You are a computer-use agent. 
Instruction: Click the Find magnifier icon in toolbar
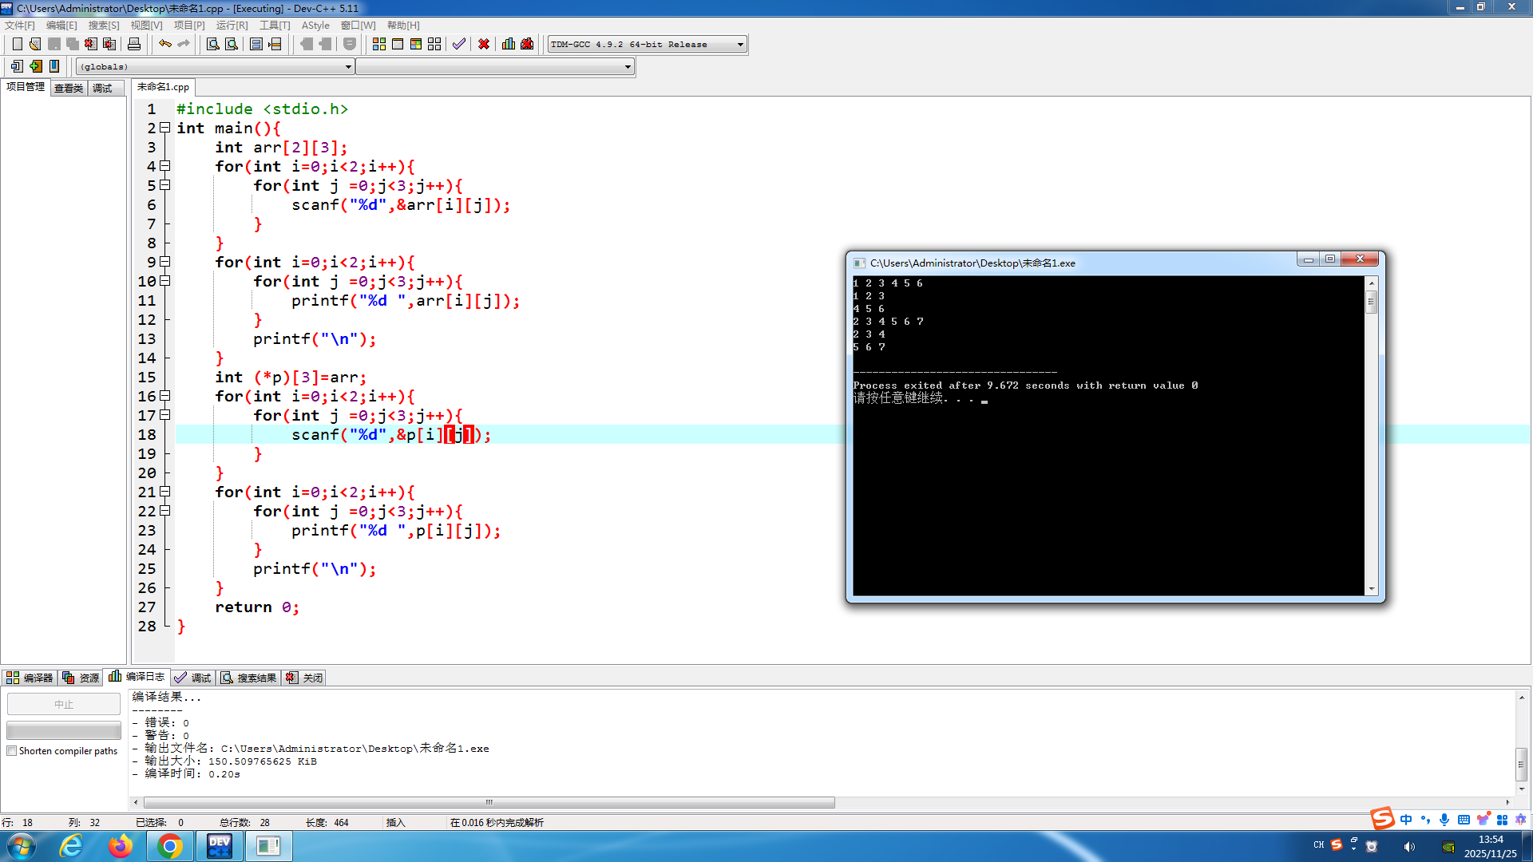213,44
